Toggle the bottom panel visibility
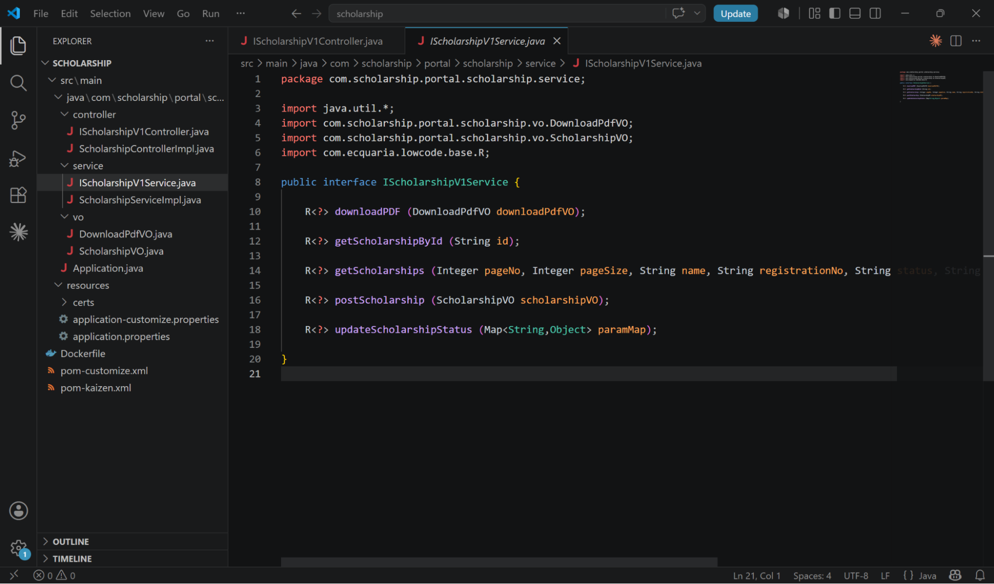994x584 pixels. pos(855,13)
